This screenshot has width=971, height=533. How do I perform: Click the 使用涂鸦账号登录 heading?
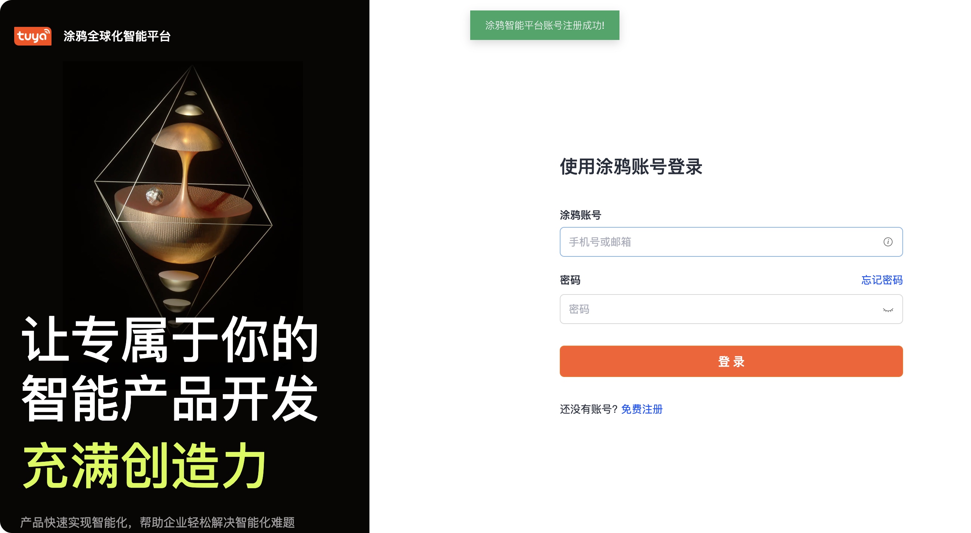(631, 166)
